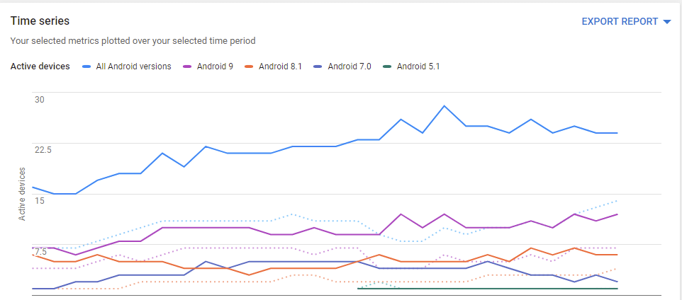Click the 22.5 y-axis label

(43, 150)
